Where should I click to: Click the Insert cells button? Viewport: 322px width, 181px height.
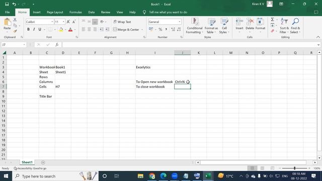239,26
